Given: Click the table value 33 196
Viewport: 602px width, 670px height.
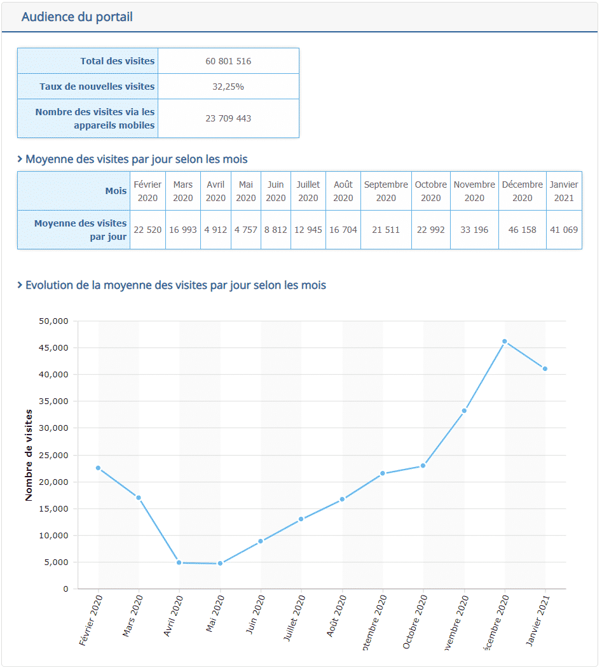Looking at the screenshot, I should 474,230.
